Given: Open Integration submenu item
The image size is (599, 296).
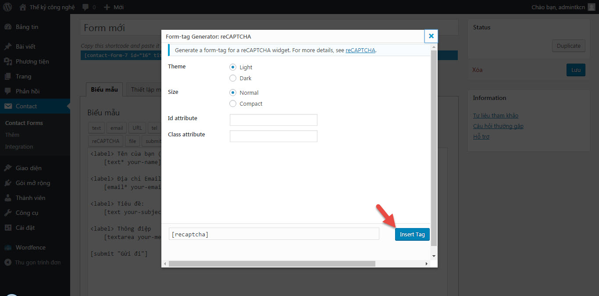Looking at the screenshot, I should pyautogui.click(x=19, y=146).
